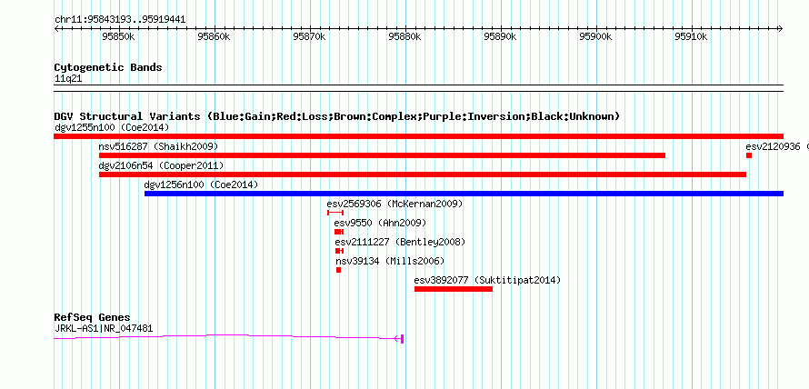Open the dgv1255n100 (Coe2014) label
Viewport: 809px width, 389px height.
point(112,127)
